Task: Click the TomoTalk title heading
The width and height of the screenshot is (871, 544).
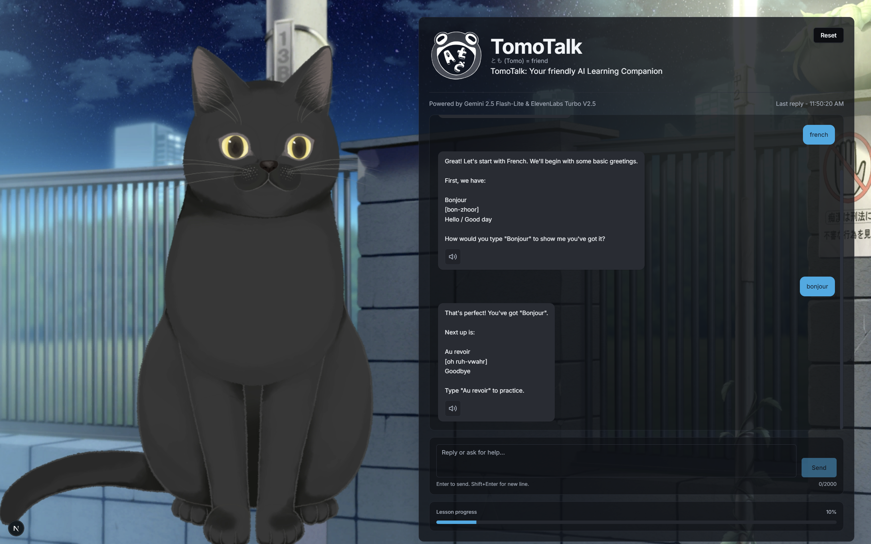Action: pyautogui.click(x=536, y=47)
